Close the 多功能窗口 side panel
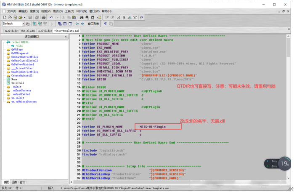294x192 pixels. (66, 37)
